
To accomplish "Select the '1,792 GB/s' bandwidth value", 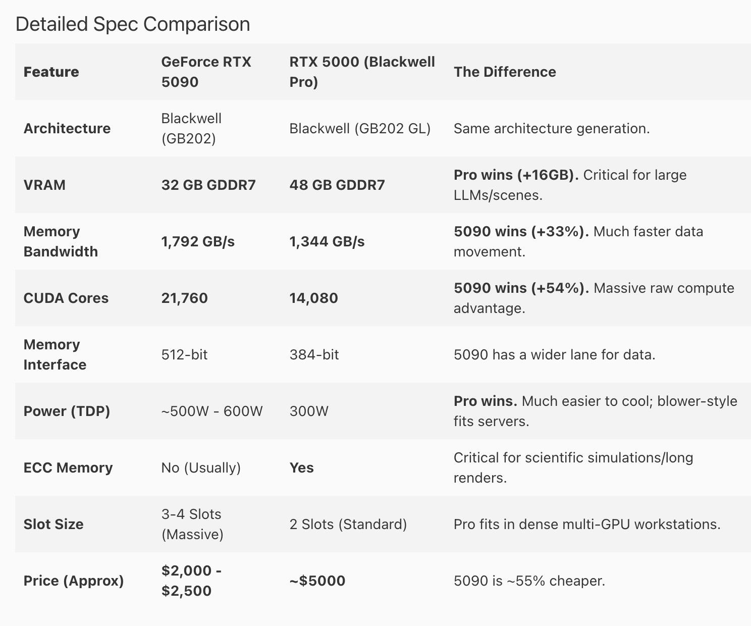I will point(198,241).
